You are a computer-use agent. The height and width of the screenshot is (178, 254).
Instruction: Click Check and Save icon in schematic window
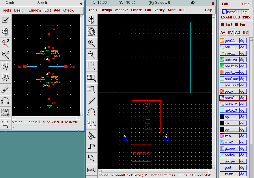[5, 20]
